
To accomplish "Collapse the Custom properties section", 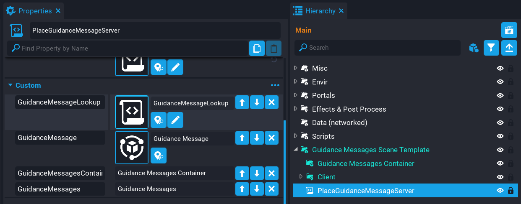I will (x=10, y=85).
